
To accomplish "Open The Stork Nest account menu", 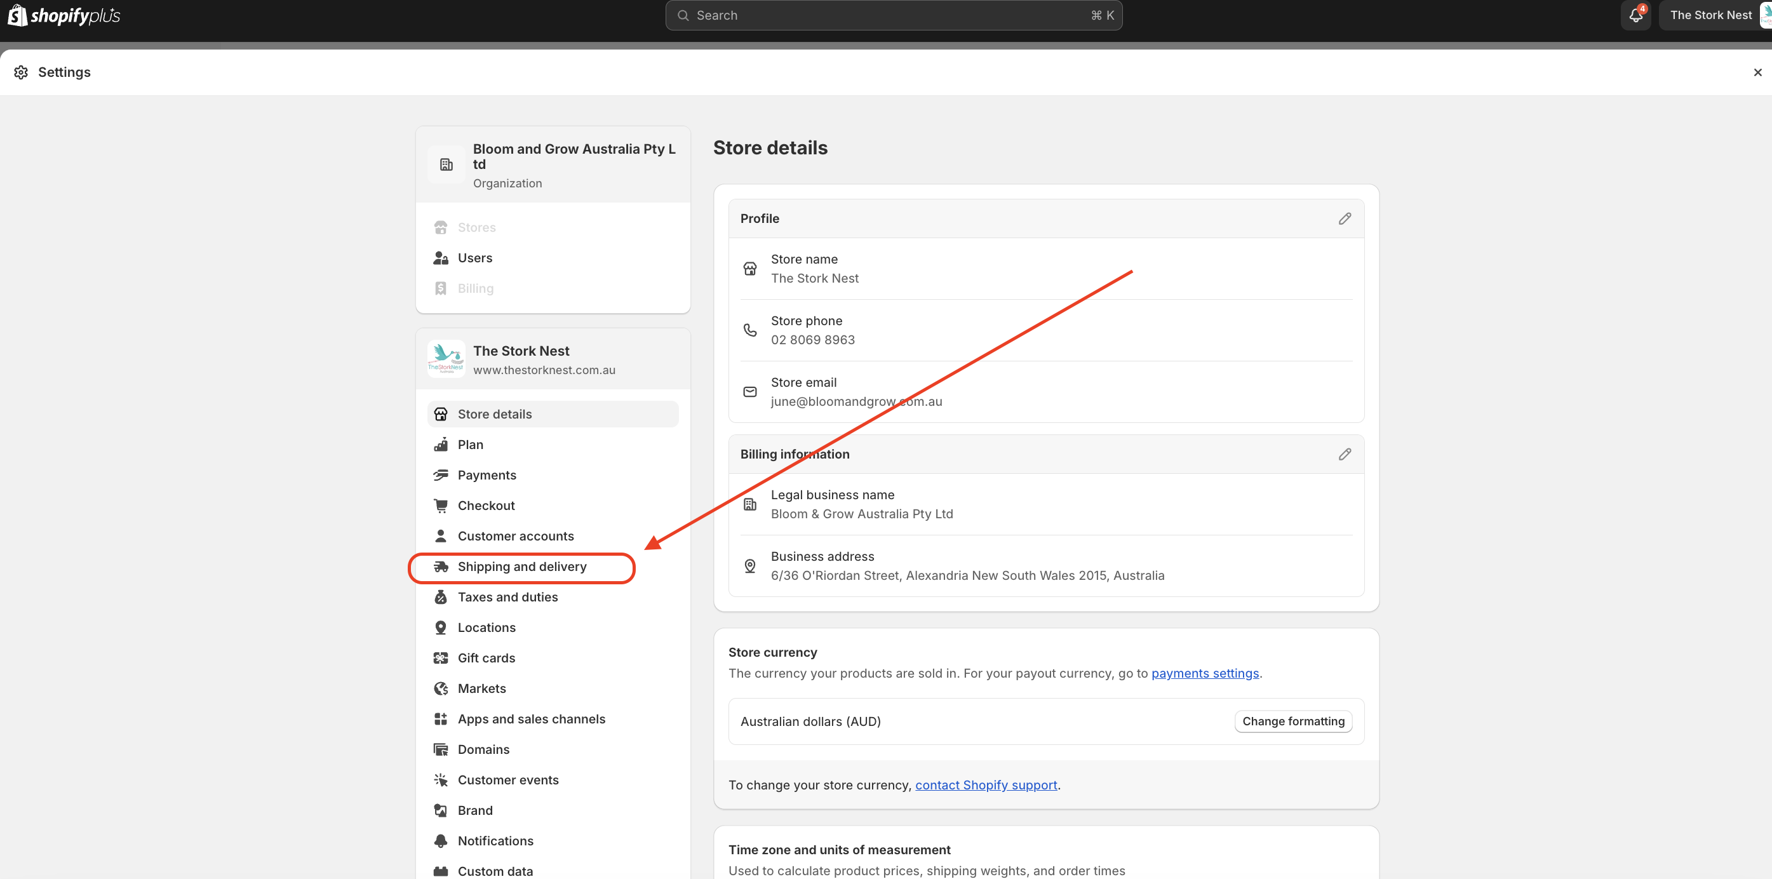I will click(1715, 15).
